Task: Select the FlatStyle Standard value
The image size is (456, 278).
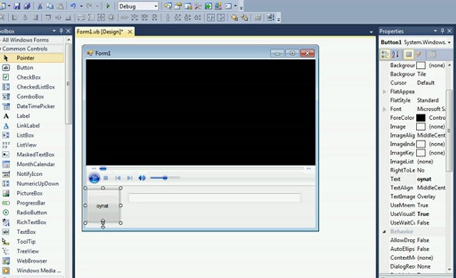Action: 428,100
